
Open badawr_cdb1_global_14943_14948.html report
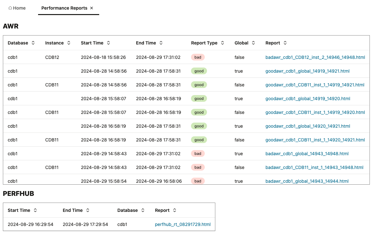307,154
